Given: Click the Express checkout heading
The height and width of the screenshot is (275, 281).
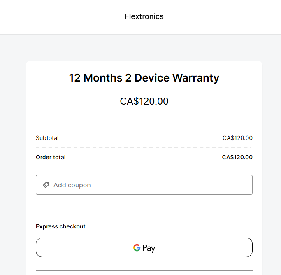Looking at the screenshot, I should point(60,226).
